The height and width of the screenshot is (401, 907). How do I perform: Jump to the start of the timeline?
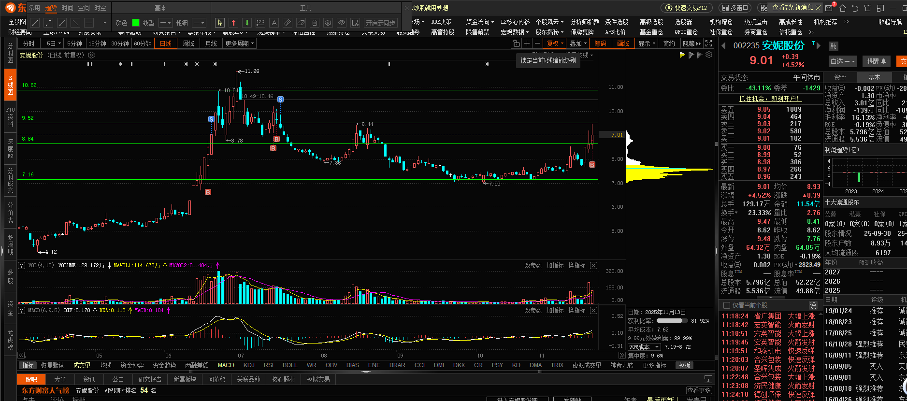pyautogui.click(x=22, y=356)
